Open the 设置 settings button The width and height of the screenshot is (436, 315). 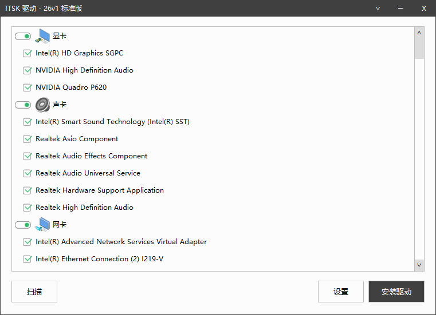coord(341,292)
